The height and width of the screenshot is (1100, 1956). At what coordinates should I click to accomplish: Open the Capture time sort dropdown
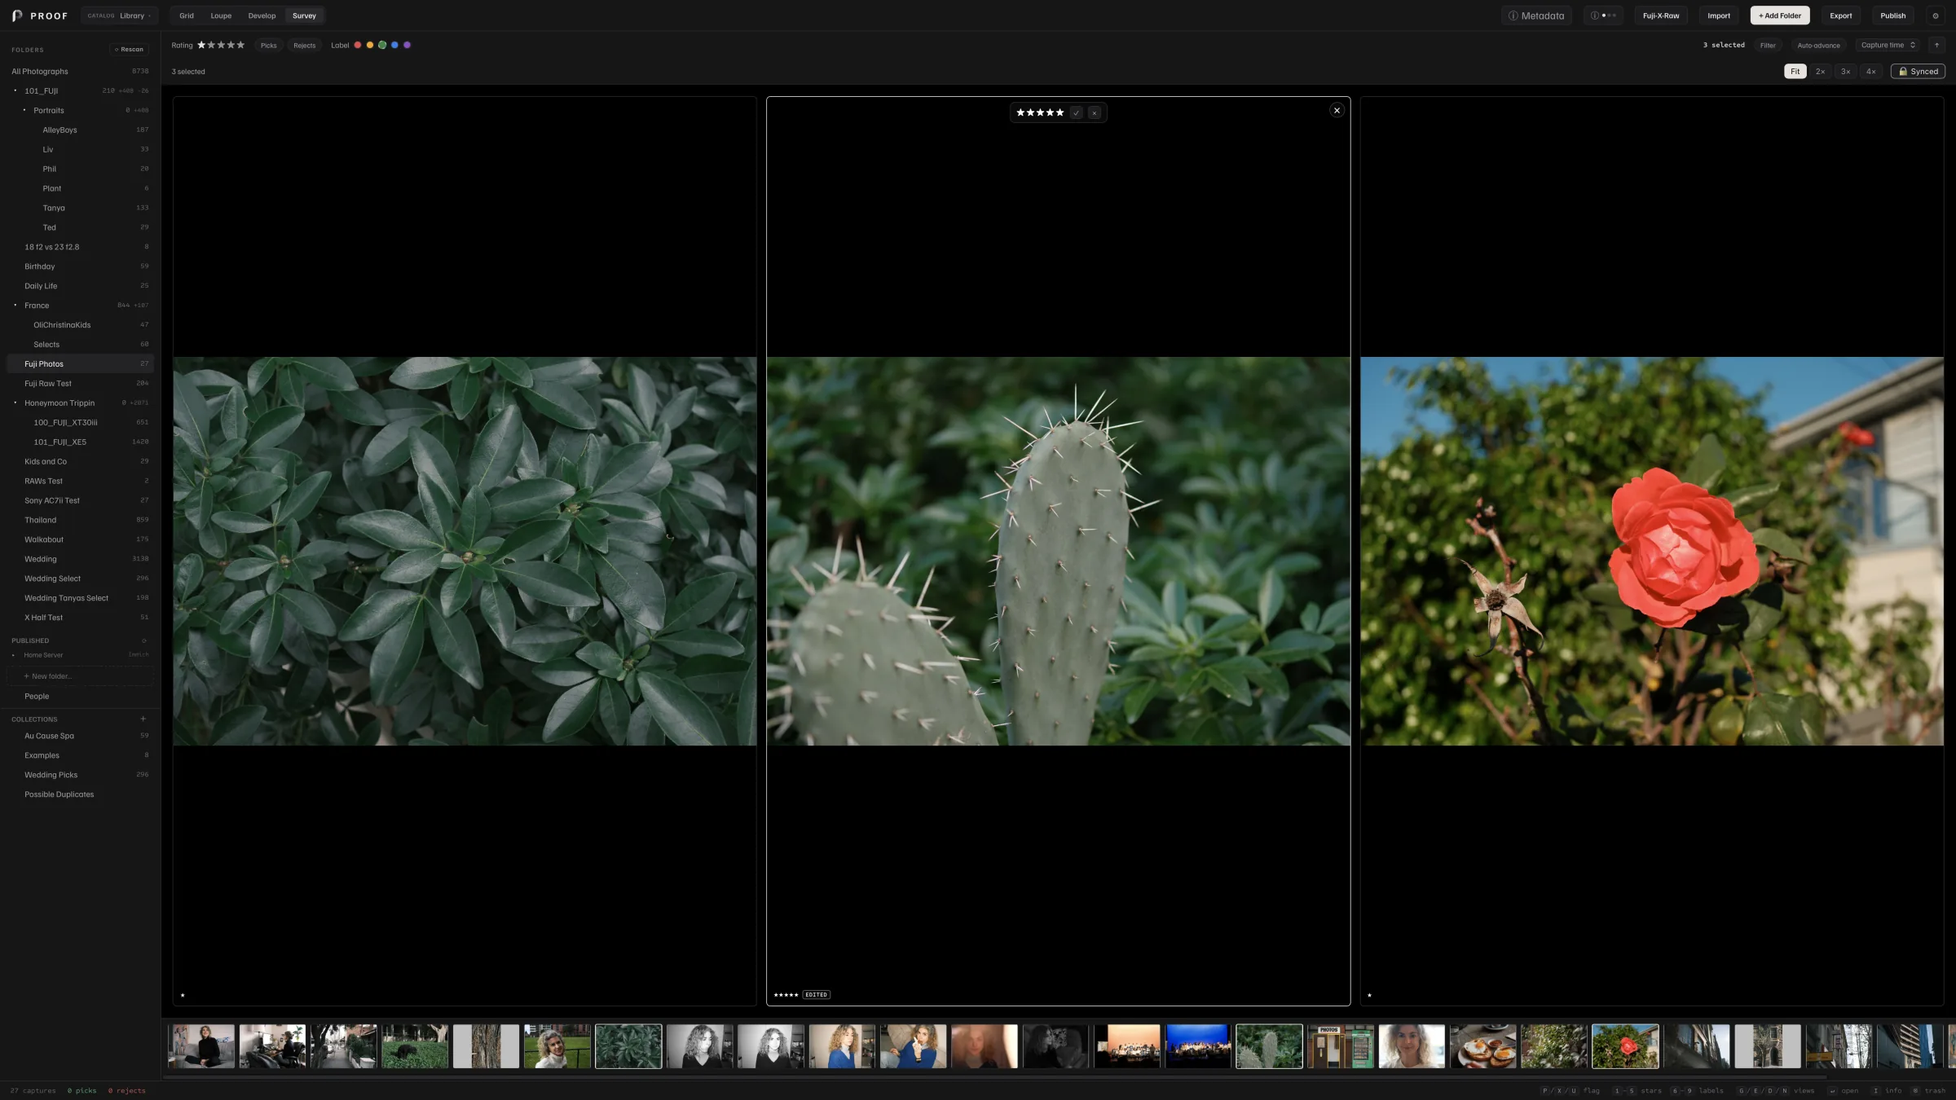[x=1888, y=45]
